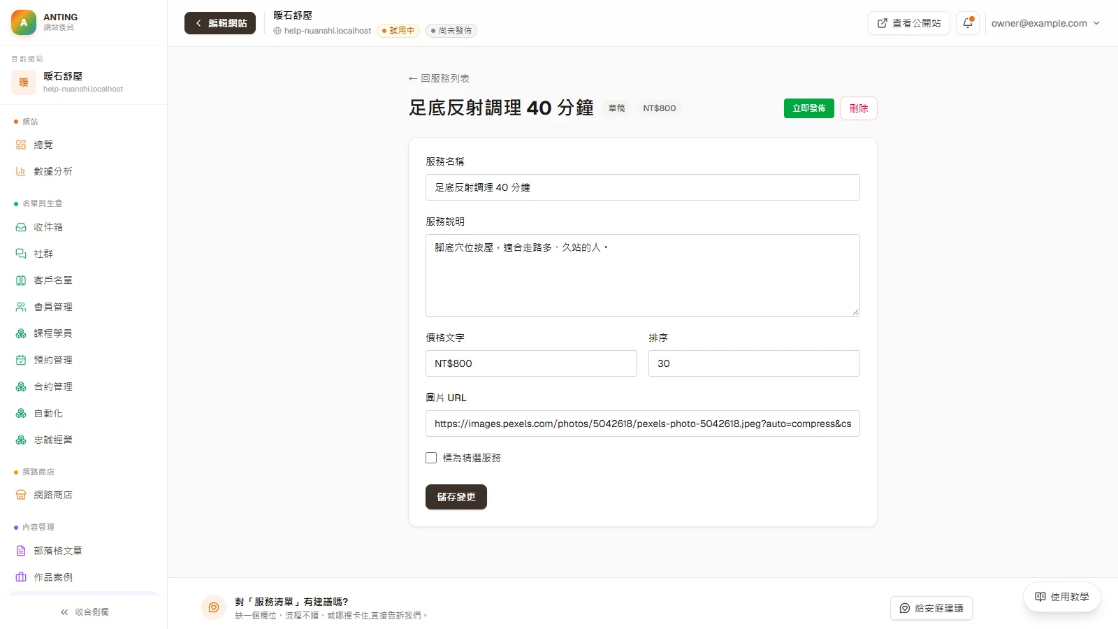Select the 暖石舒壓 current site switcher

[83, 82]
